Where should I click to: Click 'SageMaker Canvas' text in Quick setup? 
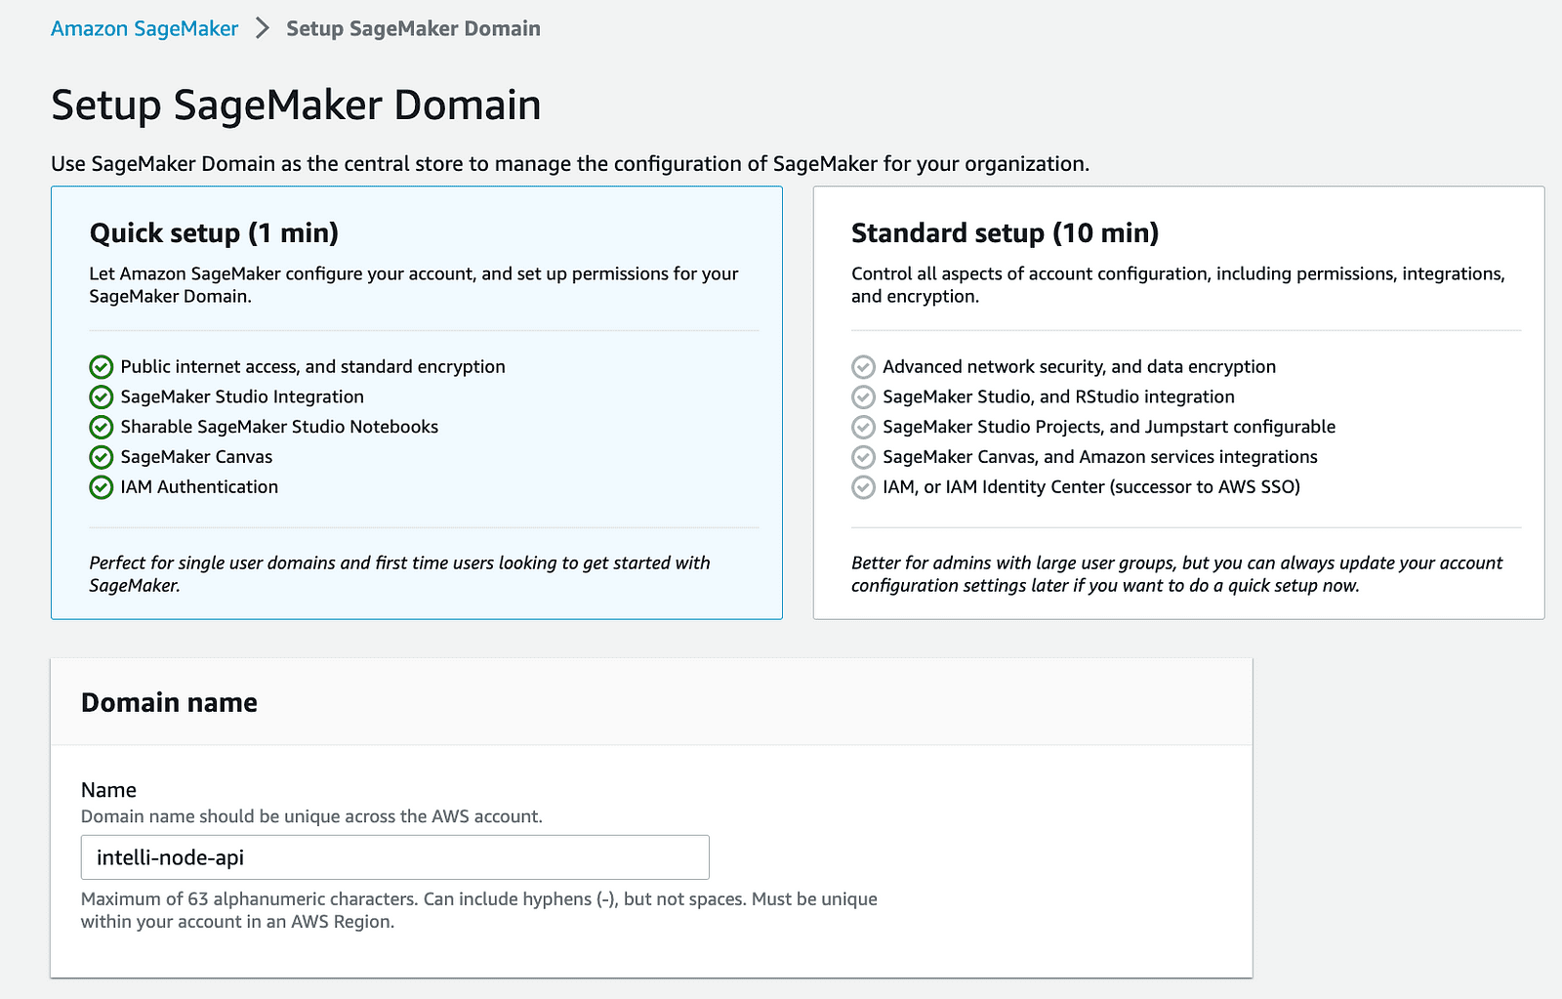point(196,457)
